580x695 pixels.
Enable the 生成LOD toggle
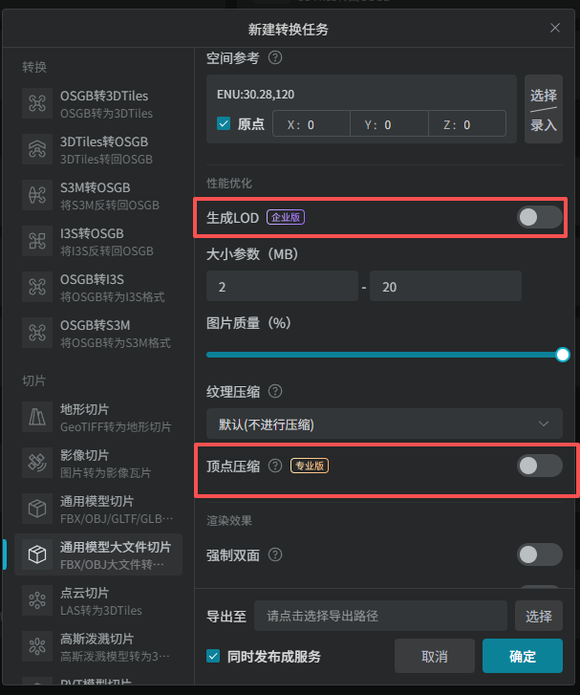click(x=540, y=217)
